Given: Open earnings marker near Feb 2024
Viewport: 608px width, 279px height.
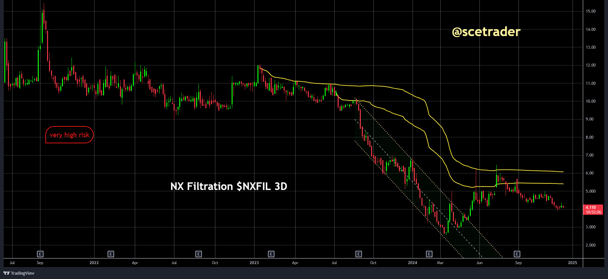Looking at the screenshot, I should (x=429, y=254).
